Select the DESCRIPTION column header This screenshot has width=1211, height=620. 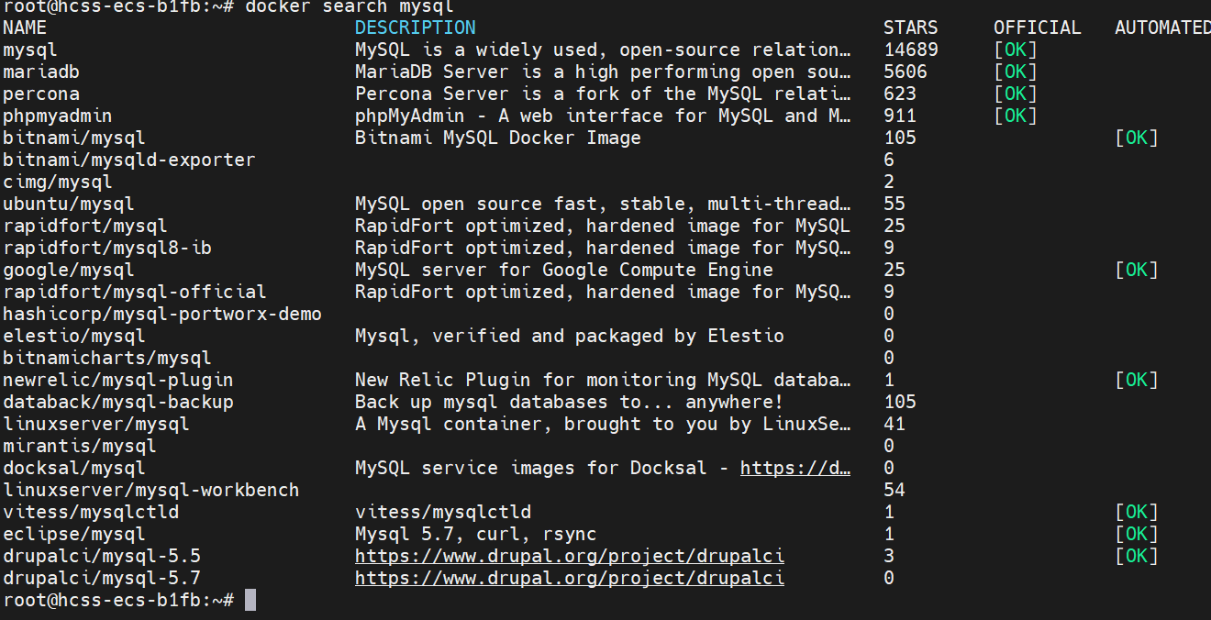pos(416,28)
